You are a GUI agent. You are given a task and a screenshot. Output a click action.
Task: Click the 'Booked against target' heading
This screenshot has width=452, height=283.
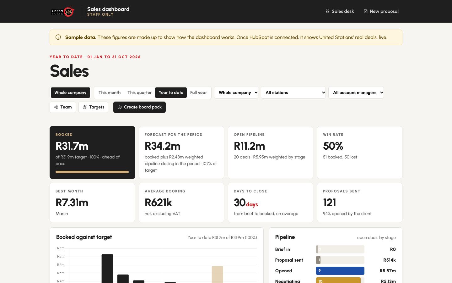84,237
